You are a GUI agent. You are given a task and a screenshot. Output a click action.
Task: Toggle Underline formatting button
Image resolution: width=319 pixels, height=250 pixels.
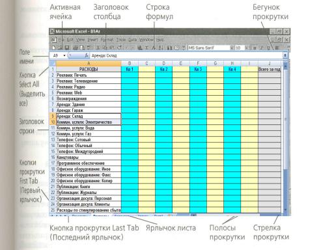(268, 48)
